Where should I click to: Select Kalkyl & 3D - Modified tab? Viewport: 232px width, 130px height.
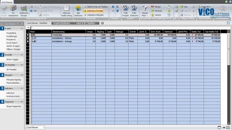tap(87, 23)
